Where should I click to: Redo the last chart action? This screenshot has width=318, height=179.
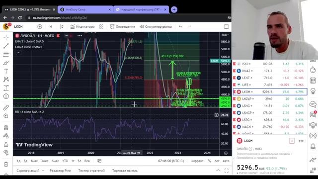(189, 26)
